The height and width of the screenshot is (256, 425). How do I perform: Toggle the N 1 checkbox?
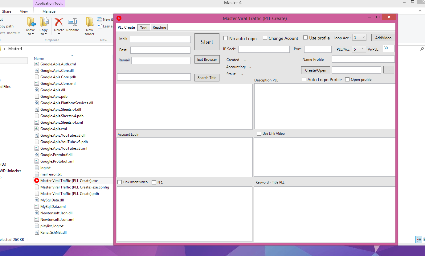tap(154, 182)
